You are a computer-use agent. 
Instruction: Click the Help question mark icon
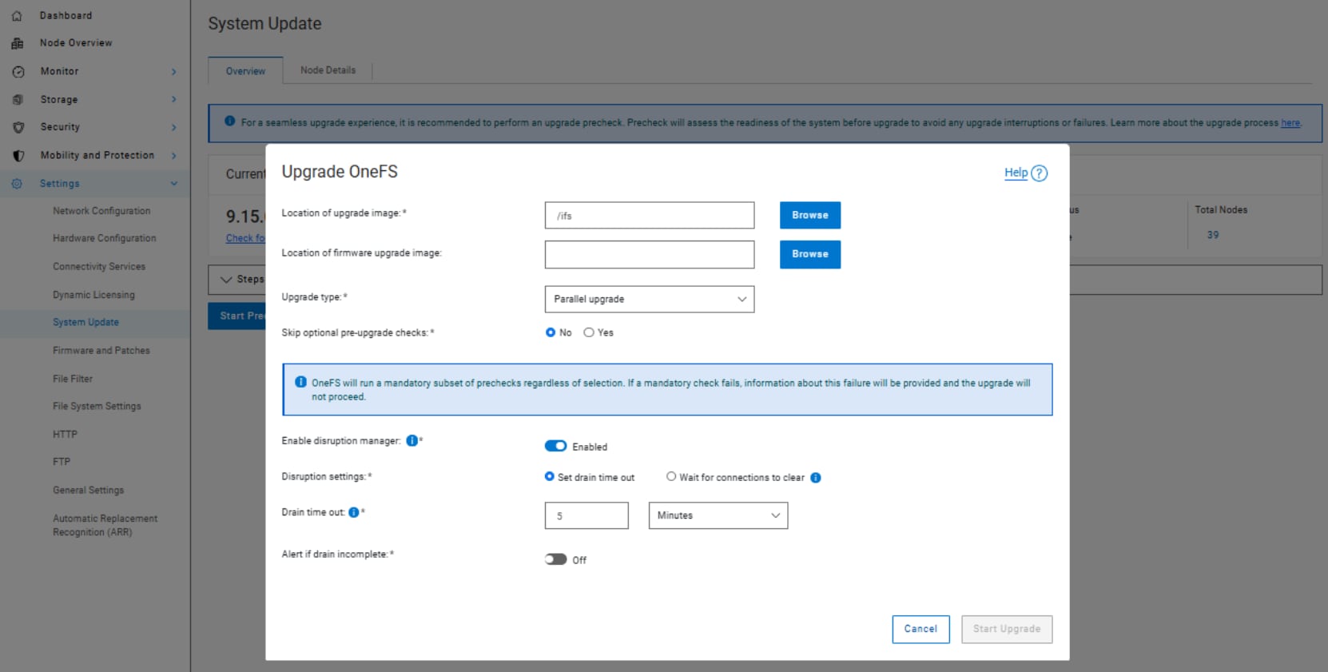pos(1039,173)
